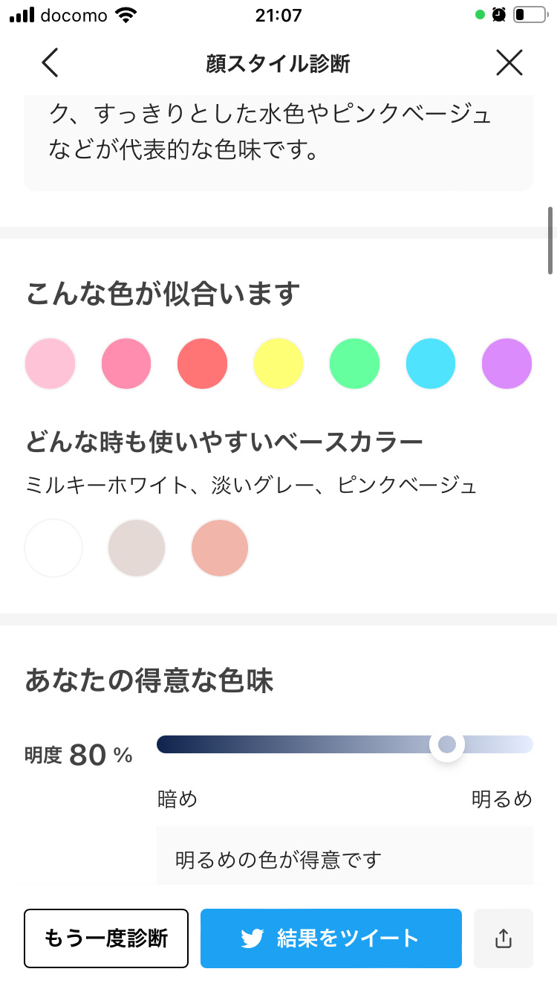Select the light pink color swatch
Screen dimensions: 557x992
coord(51,364)
